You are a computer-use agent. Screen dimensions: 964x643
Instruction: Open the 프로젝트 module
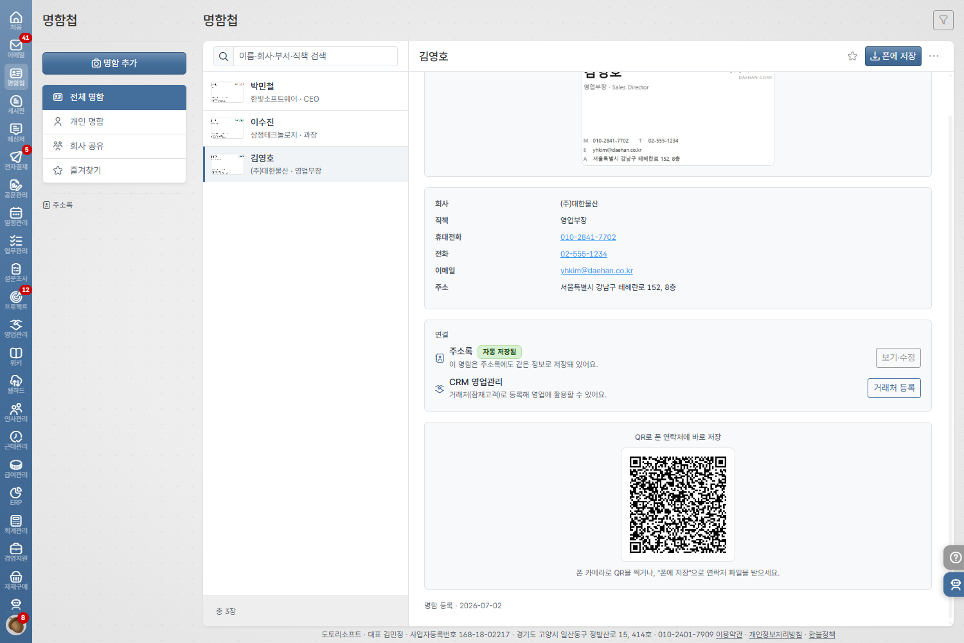pos(16,300)
